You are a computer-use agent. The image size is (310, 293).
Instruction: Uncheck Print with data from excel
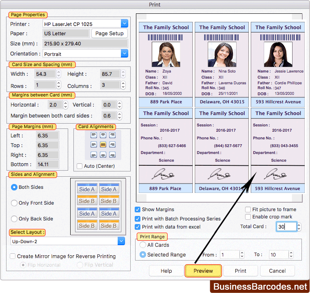(138, 227)
